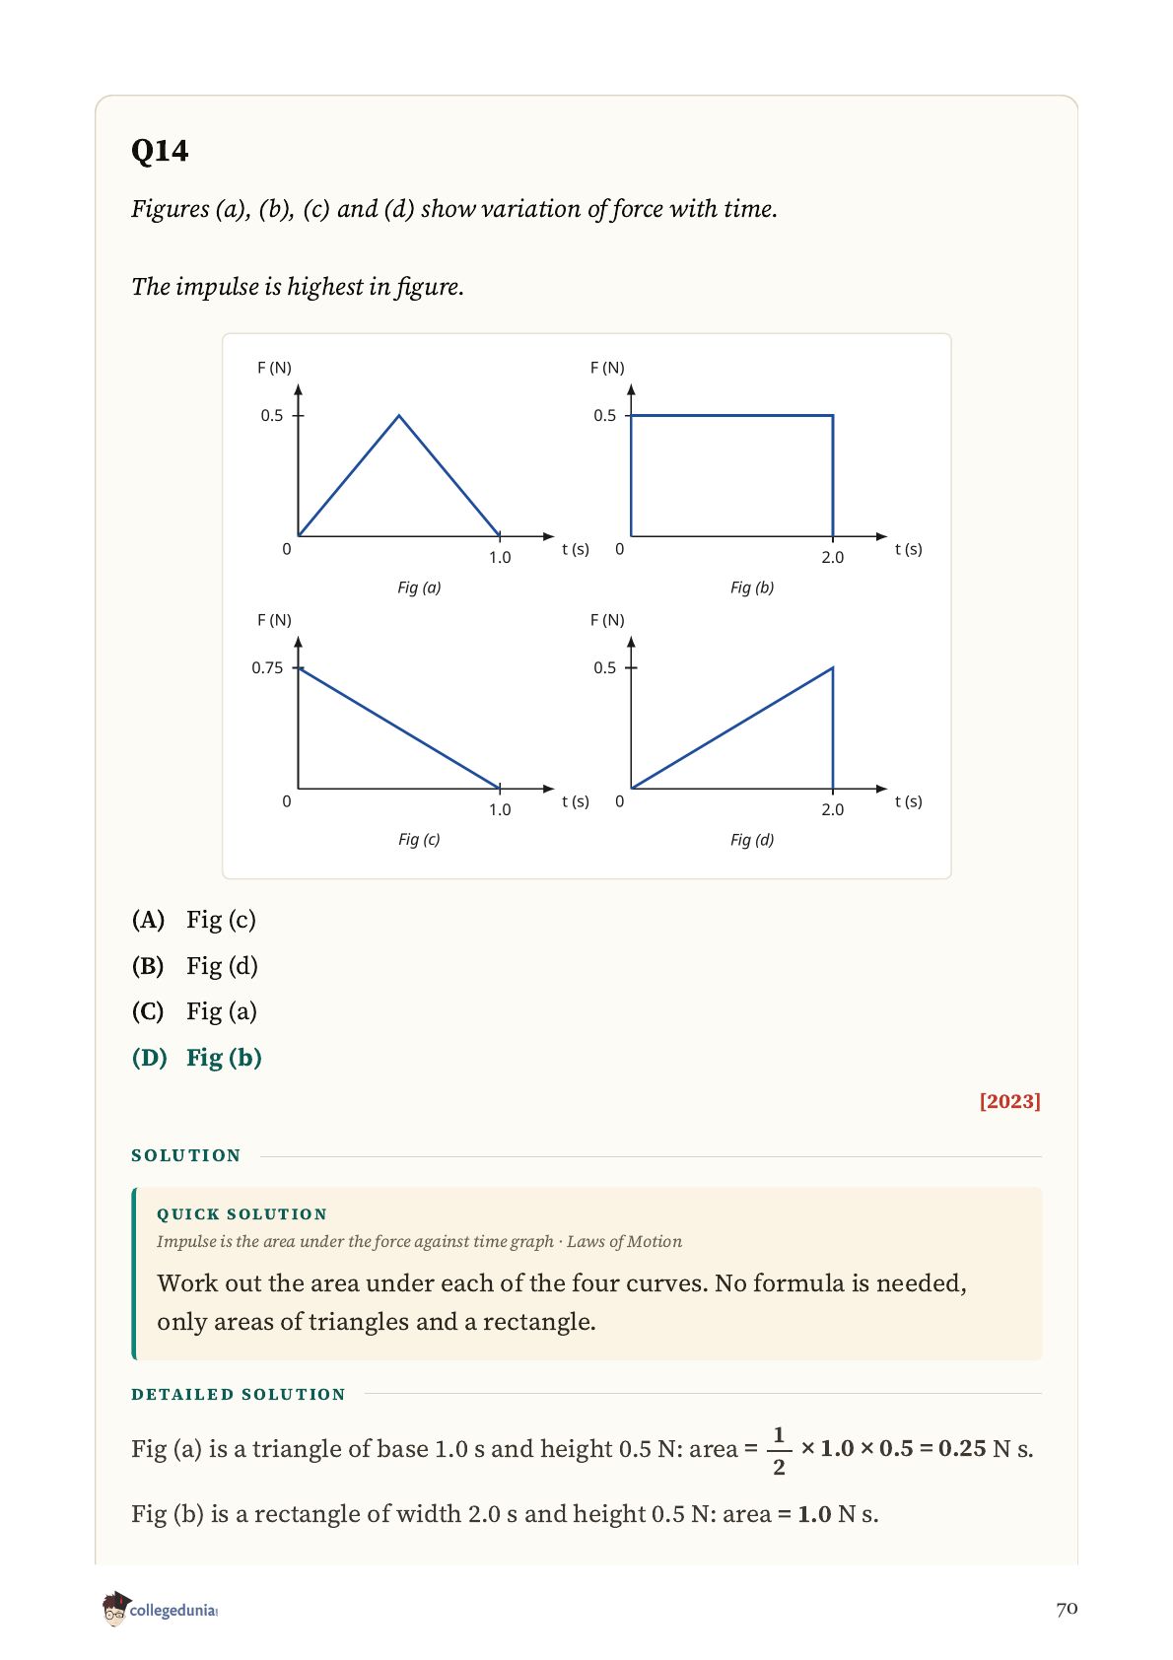This screenshot has width=1173, height=1660.
Task: Click page number 70
Action: click(x=1067, y=1609)
